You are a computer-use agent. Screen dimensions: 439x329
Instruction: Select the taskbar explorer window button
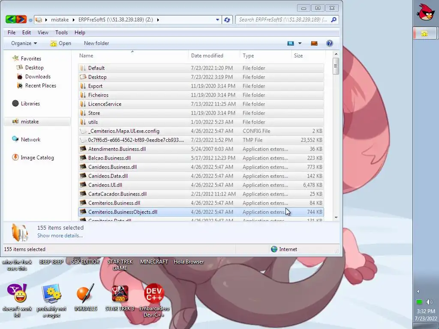pos(425,33)
